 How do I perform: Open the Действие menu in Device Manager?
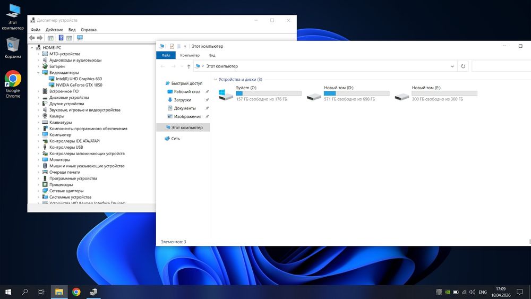click(54, 30)
